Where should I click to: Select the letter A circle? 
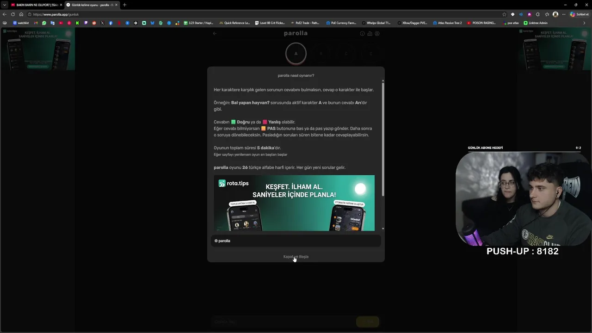[296, 54]
